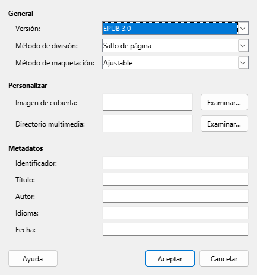Click the Identificador label

click(36, 163)
